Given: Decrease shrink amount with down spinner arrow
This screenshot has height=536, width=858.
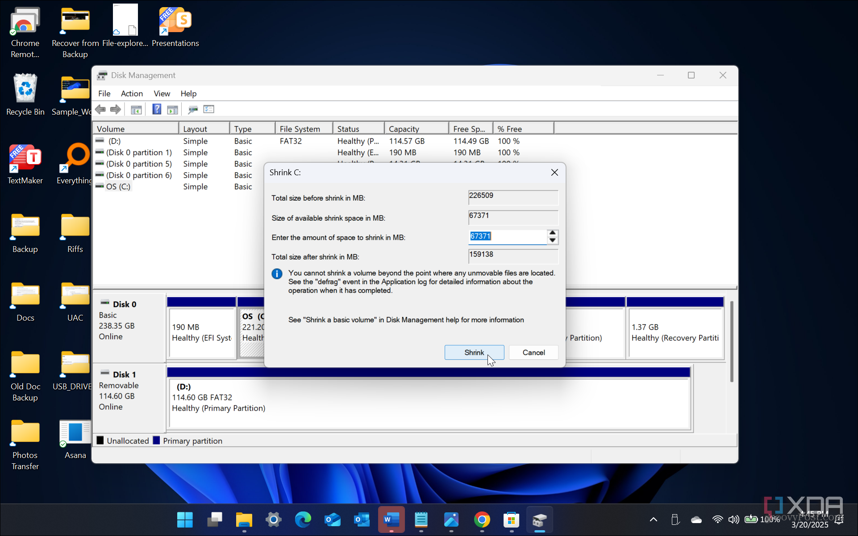Looking at the screenshot, I should coord(553,240).
